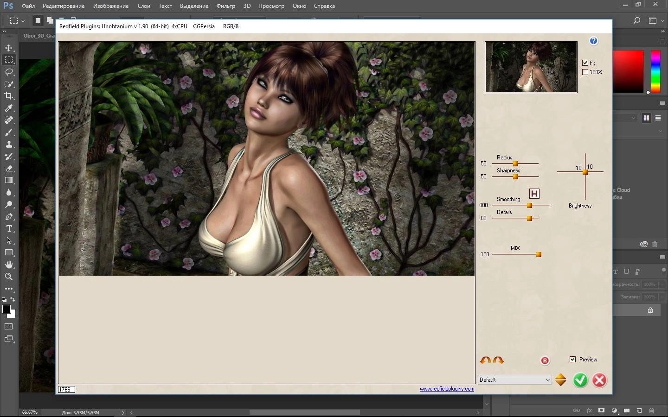Click the Brightness crosshair handle
Viewport: 668px width, 417px height.
[x=585, y=172]
